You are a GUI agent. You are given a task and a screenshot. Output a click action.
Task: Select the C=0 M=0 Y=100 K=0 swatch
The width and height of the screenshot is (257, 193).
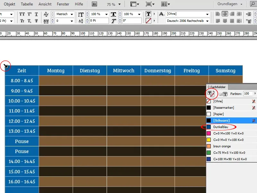(231, 140)
